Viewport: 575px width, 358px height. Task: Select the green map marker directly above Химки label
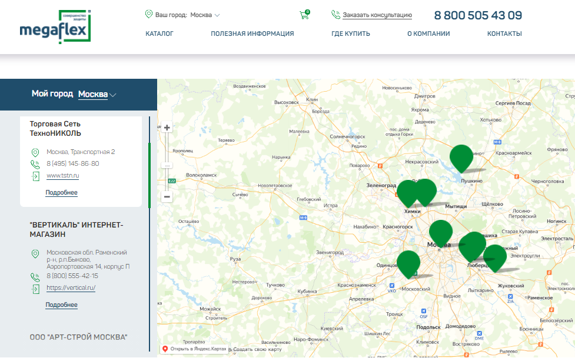click(x=408, y=193)
